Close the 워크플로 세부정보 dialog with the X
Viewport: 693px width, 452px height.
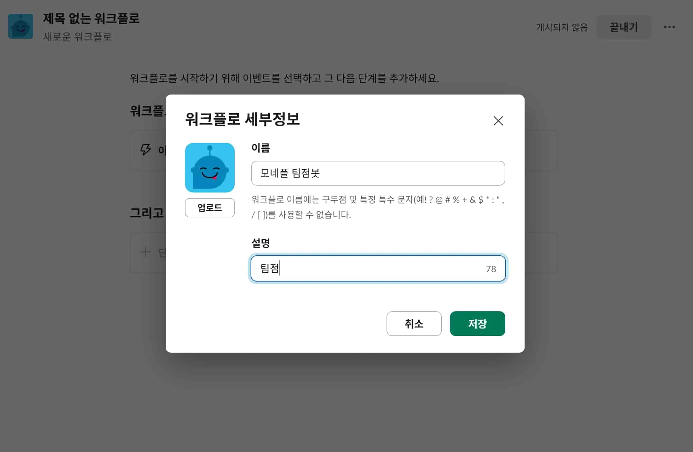(498, 121)
